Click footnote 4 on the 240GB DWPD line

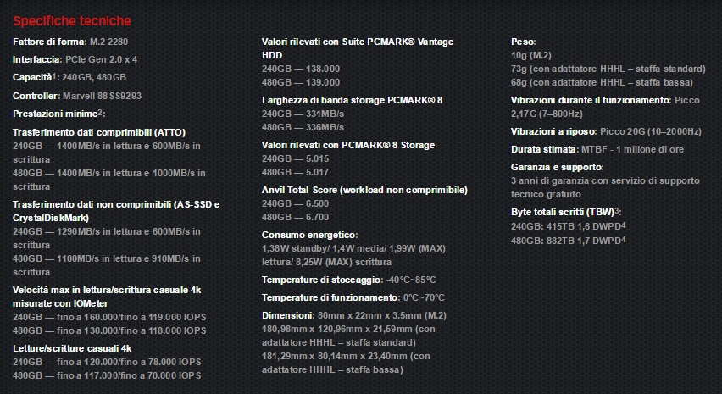[x=623, y=224]
